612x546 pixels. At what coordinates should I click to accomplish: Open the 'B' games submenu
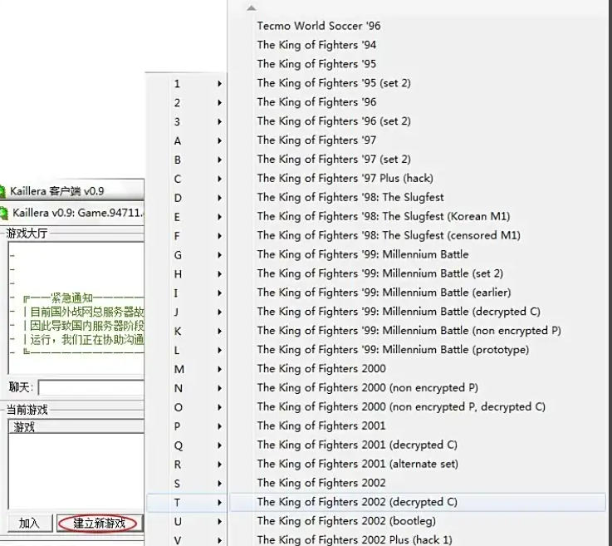187,160
